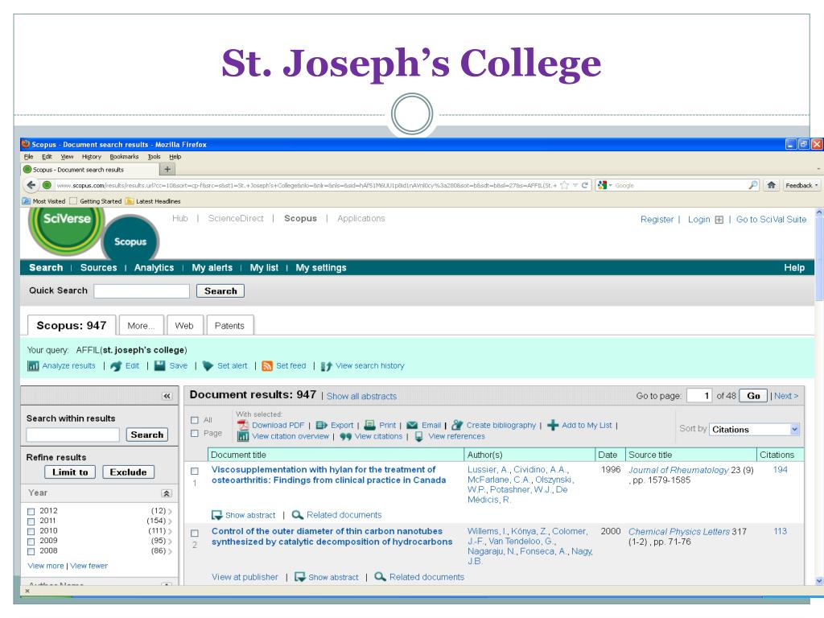Click the Print printer icon
This screenshot has width=824, height=618.
(370, 425)
